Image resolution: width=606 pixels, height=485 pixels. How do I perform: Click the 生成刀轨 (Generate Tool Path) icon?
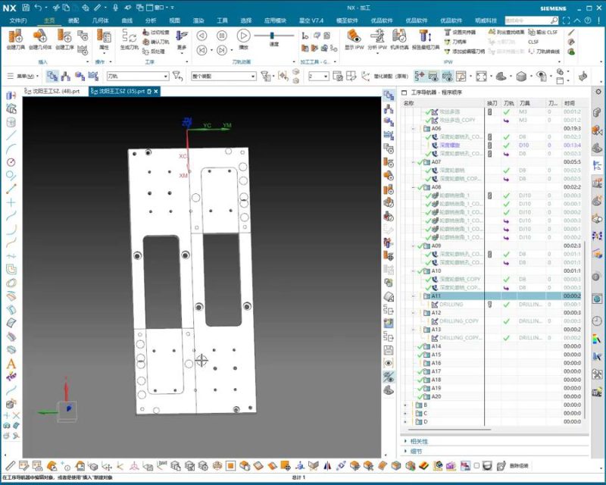(130, 36)
